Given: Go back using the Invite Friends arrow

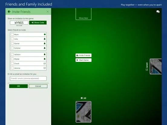Looking at the screenshot, I should pyautogui.click(x=9, y=11).
